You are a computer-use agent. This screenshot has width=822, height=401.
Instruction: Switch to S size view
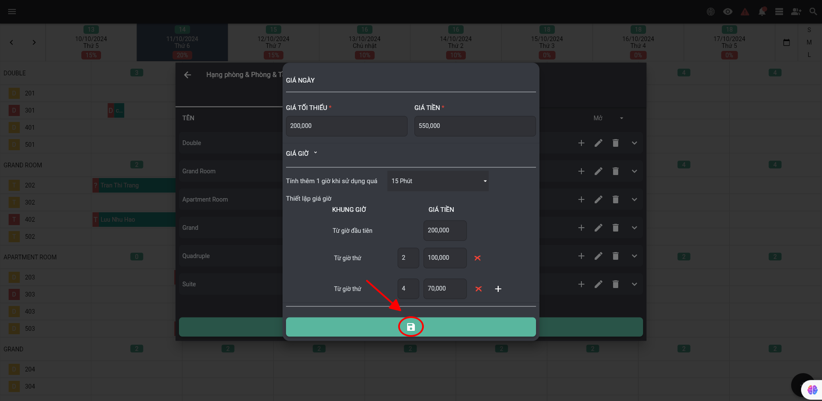click(x=809, y=30)
